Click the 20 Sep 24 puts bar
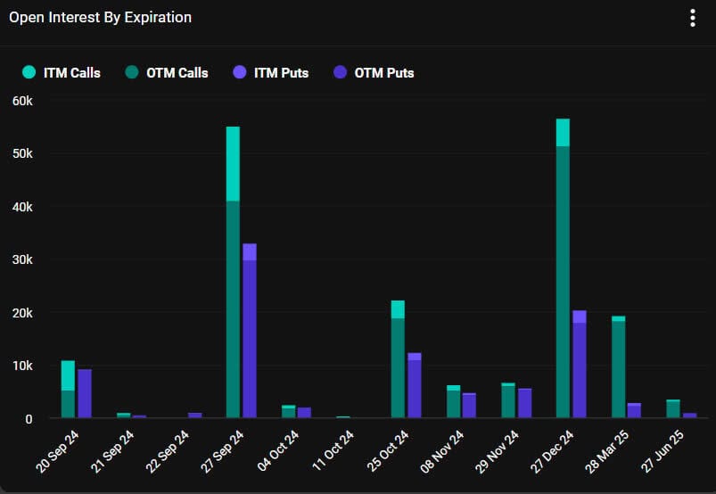Viewport: 716px width, 494px height. (85, 394)
